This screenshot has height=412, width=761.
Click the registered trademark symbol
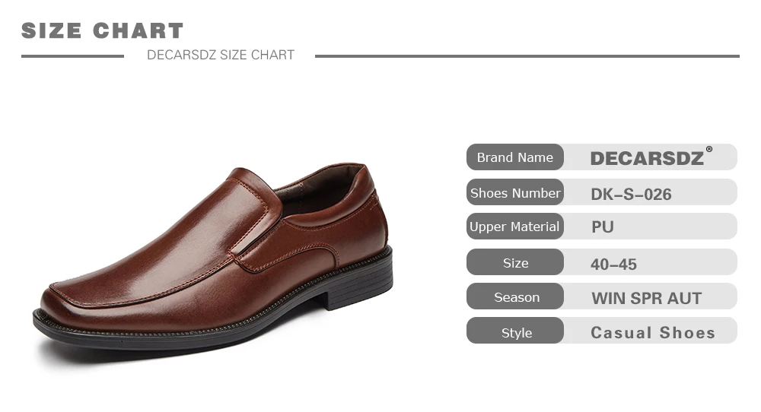coord(709,149)
